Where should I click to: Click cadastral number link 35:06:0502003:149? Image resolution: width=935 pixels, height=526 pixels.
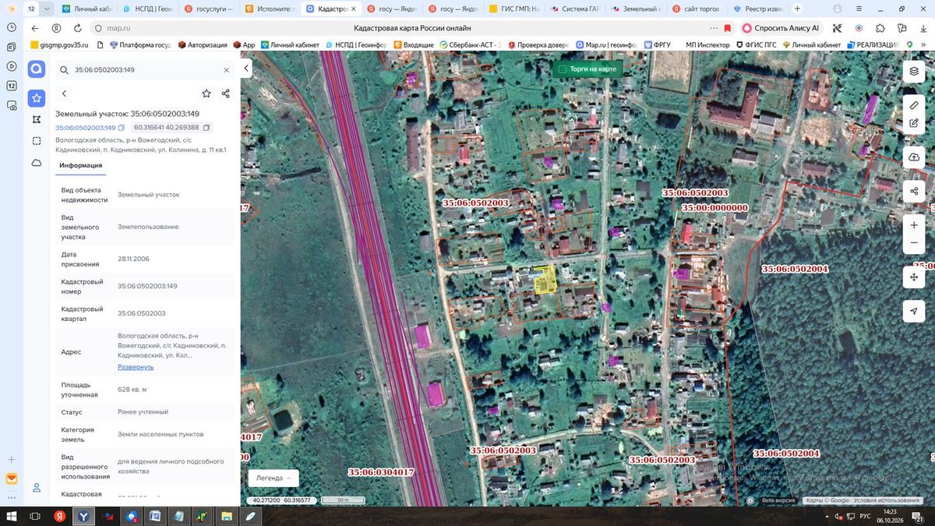click(x=85, y=128)
